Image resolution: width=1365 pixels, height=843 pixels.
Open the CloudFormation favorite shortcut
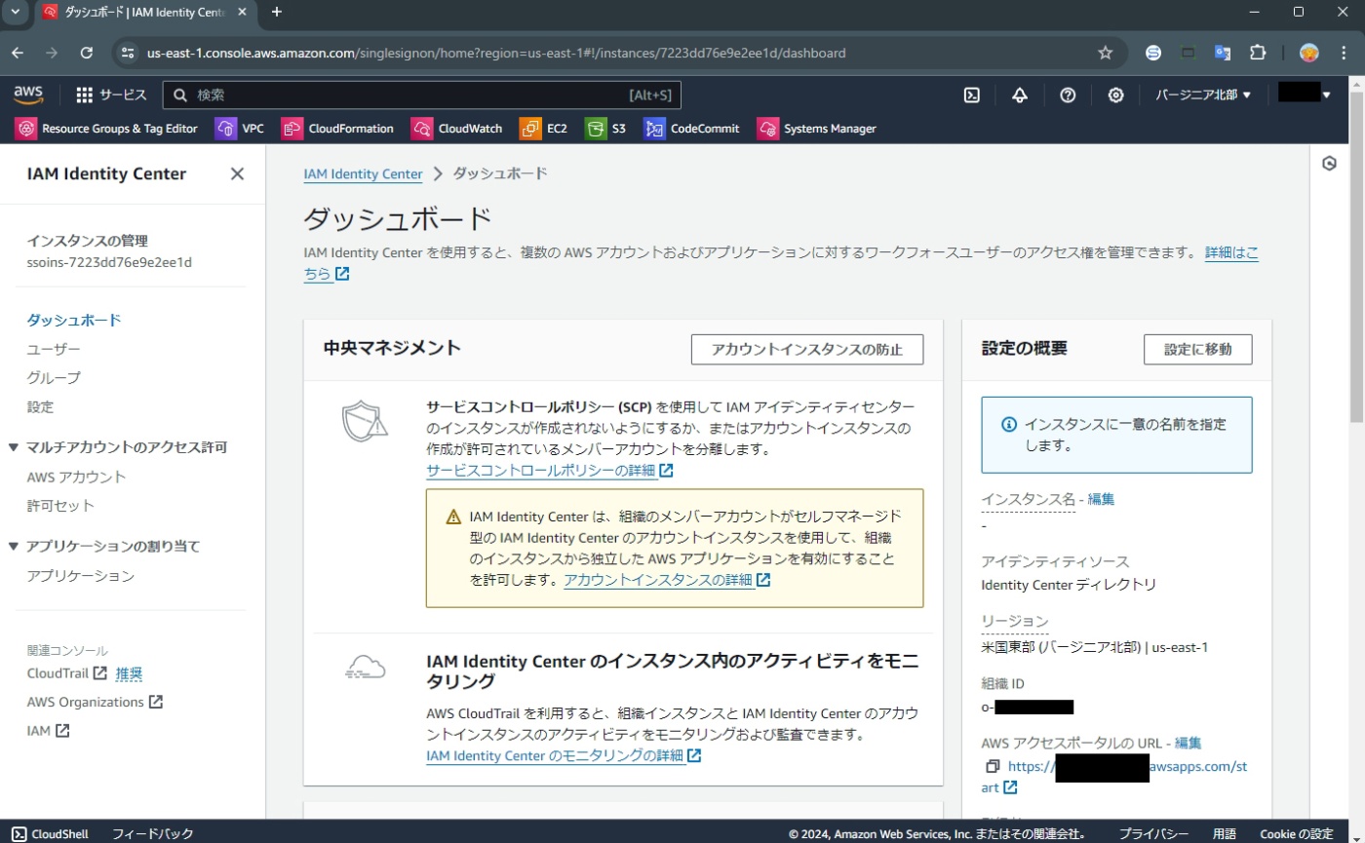pos(337,128)
